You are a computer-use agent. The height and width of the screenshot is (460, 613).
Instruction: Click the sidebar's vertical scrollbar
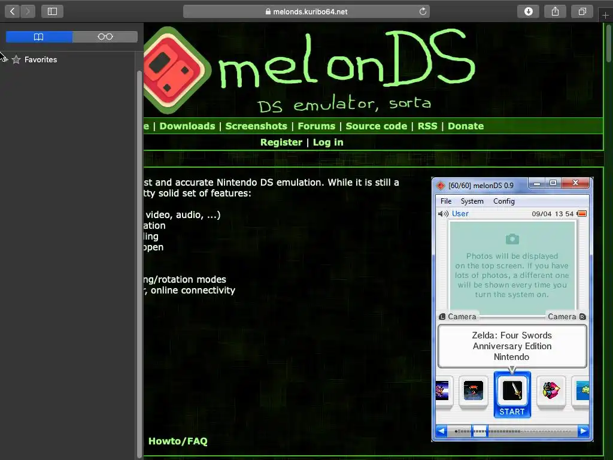[139, 265]
